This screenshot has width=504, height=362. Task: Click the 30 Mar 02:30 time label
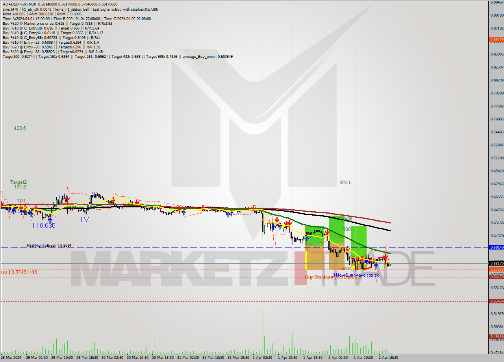[x=113, y=358]
